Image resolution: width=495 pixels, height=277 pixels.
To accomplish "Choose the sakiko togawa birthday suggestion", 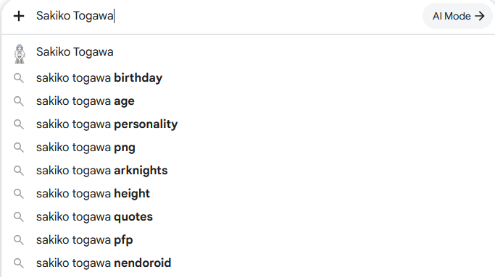I will pos(248,78).
